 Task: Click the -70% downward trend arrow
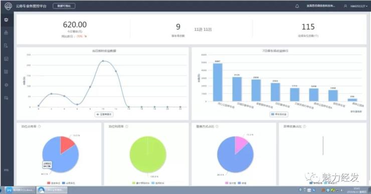[85, 36]
